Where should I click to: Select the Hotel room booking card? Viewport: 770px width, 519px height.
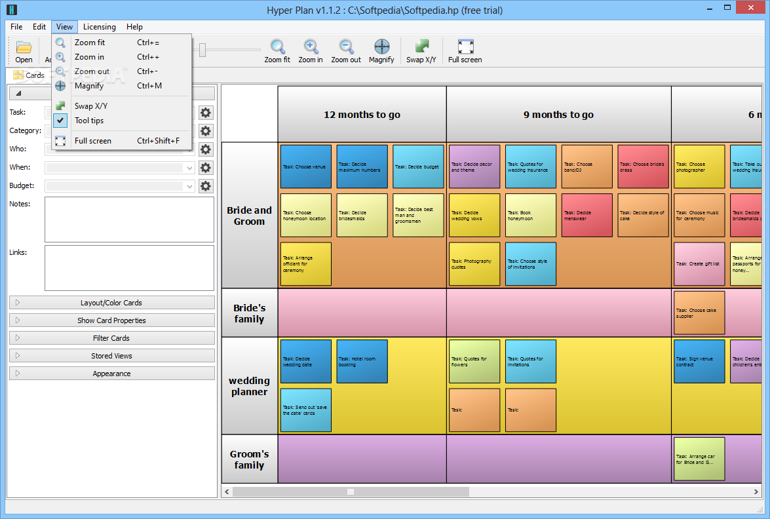(362, 361)
